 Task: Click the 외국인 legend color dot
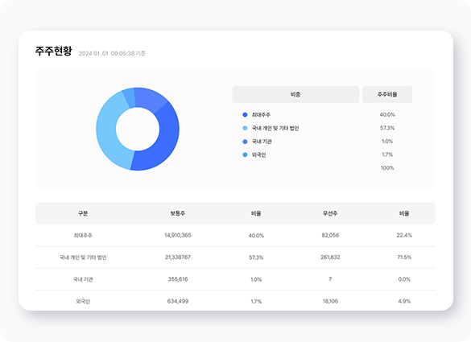[x=245, y=155]
